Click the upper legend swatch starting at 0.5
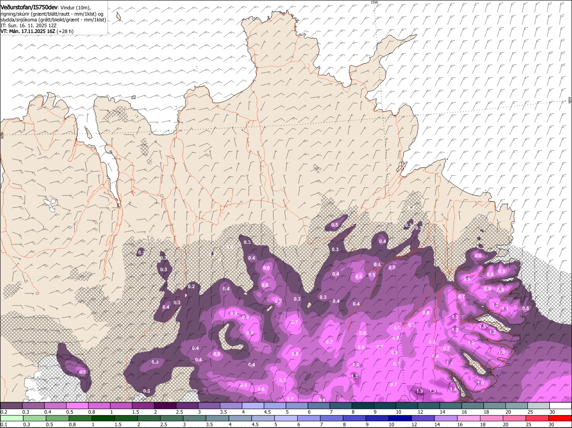This screenshot has width=572, height=428. 77,405
